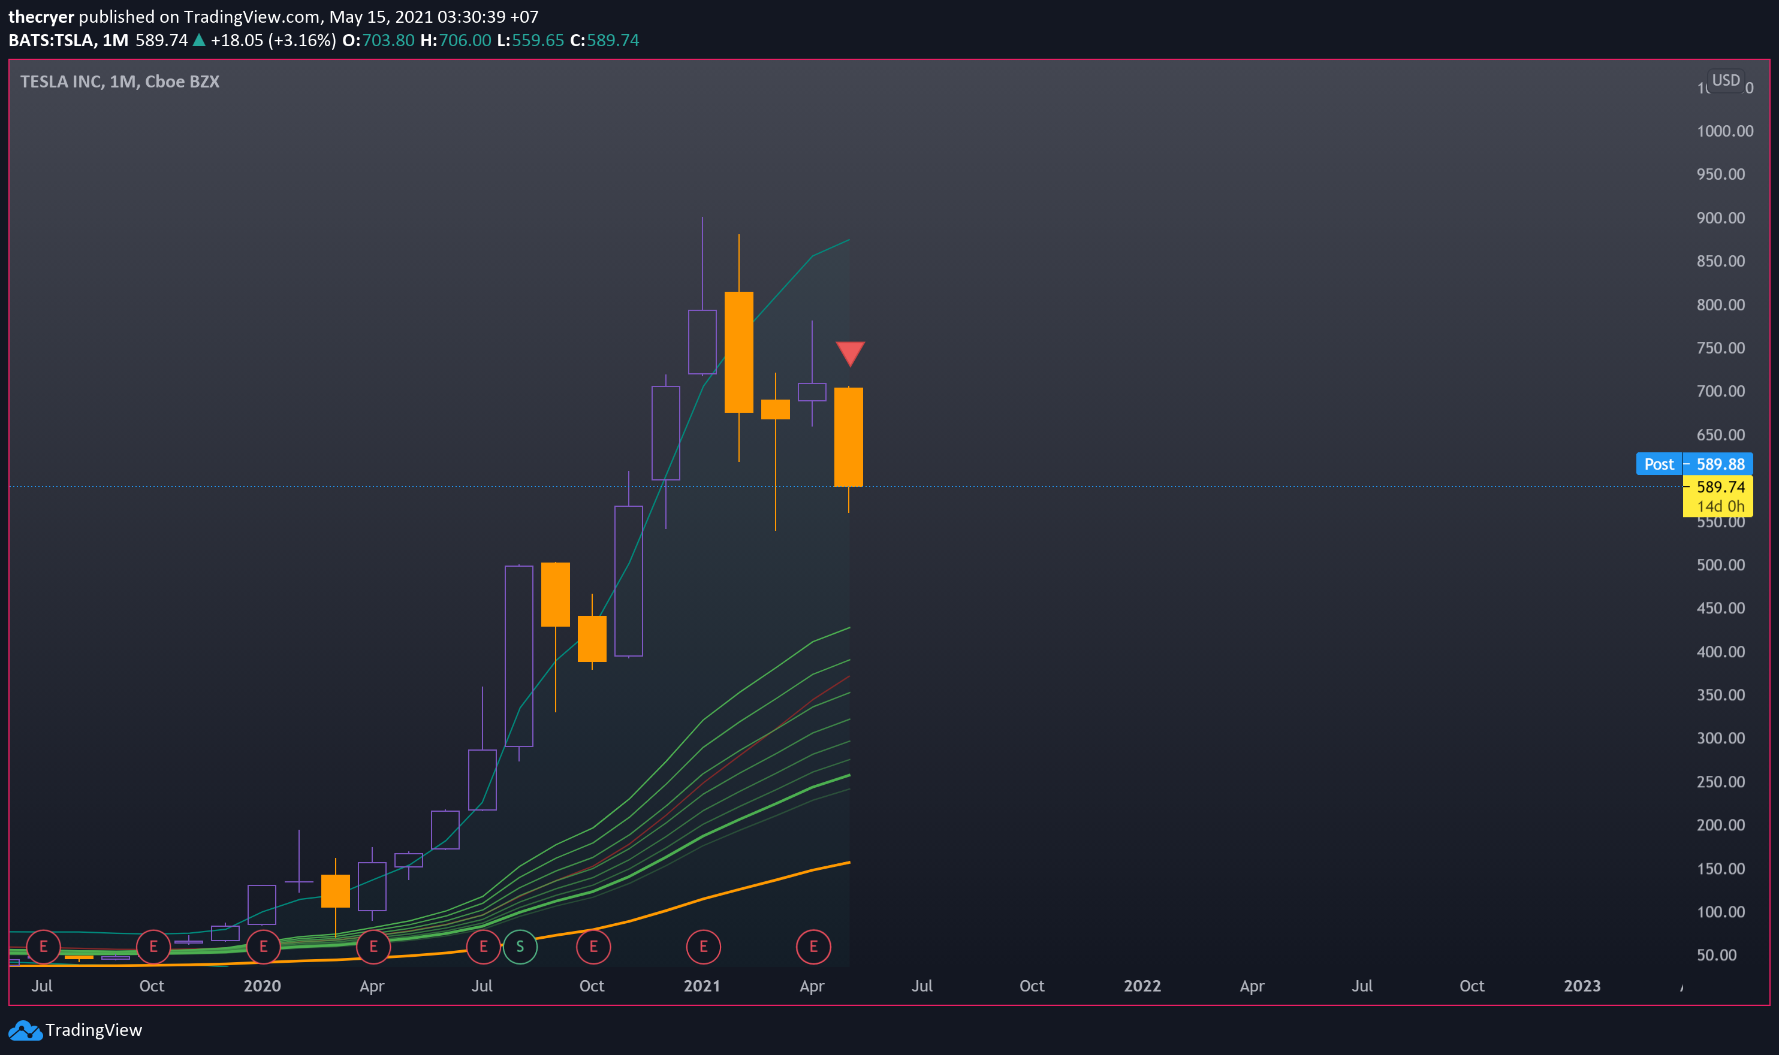Viewport: 1779px width, 1055px height.
Task: Click the blue Post 589.88 price label
Action: (1694, 464)
